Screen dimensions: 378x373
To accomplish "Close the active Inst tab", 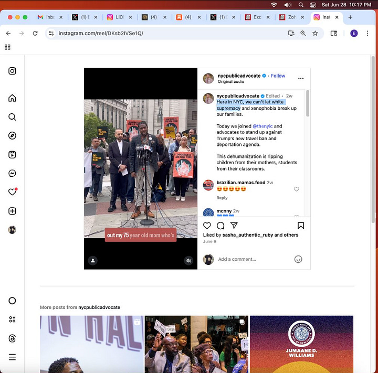I will click(337, 17).
